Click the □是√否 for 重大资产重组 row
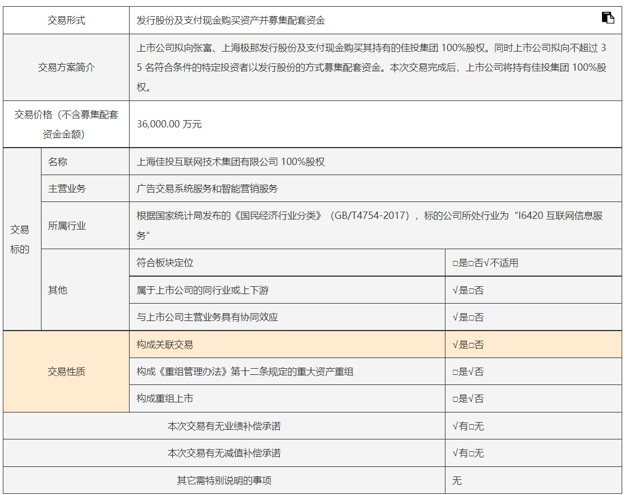 click(468, 372)
